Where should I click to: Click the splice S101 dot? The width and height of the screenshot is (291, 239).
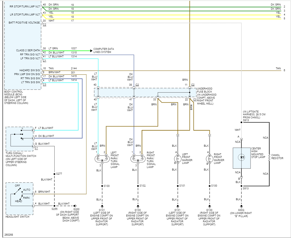tap(178, 186)
